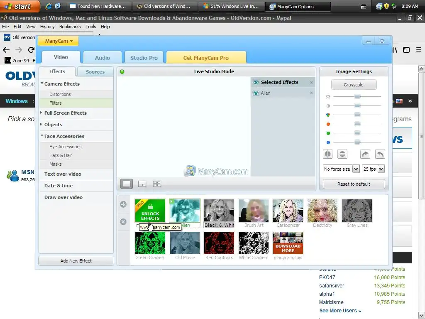Expand the chevron in OldVersion nav bar
425x319 pixels.
pyautogui.click(x=410, y=101)
